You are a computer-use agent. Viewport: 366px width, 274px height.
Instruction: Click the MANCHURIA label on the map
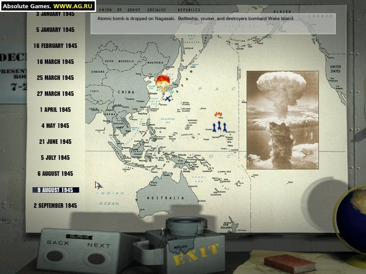pyautogui.click(x=155, y=63)
